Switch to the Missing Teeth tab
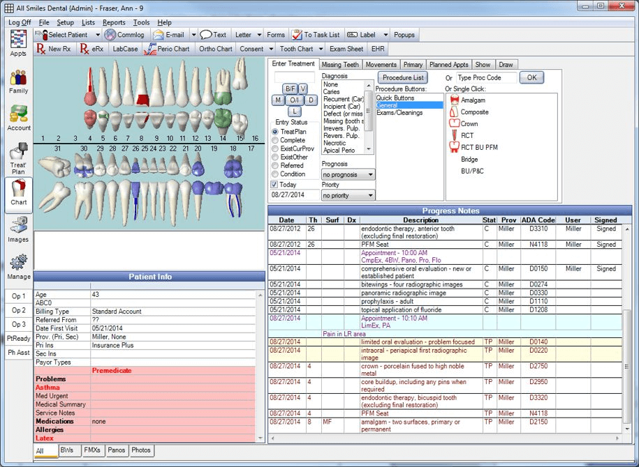Screen dimensions: 639x467 340,64
